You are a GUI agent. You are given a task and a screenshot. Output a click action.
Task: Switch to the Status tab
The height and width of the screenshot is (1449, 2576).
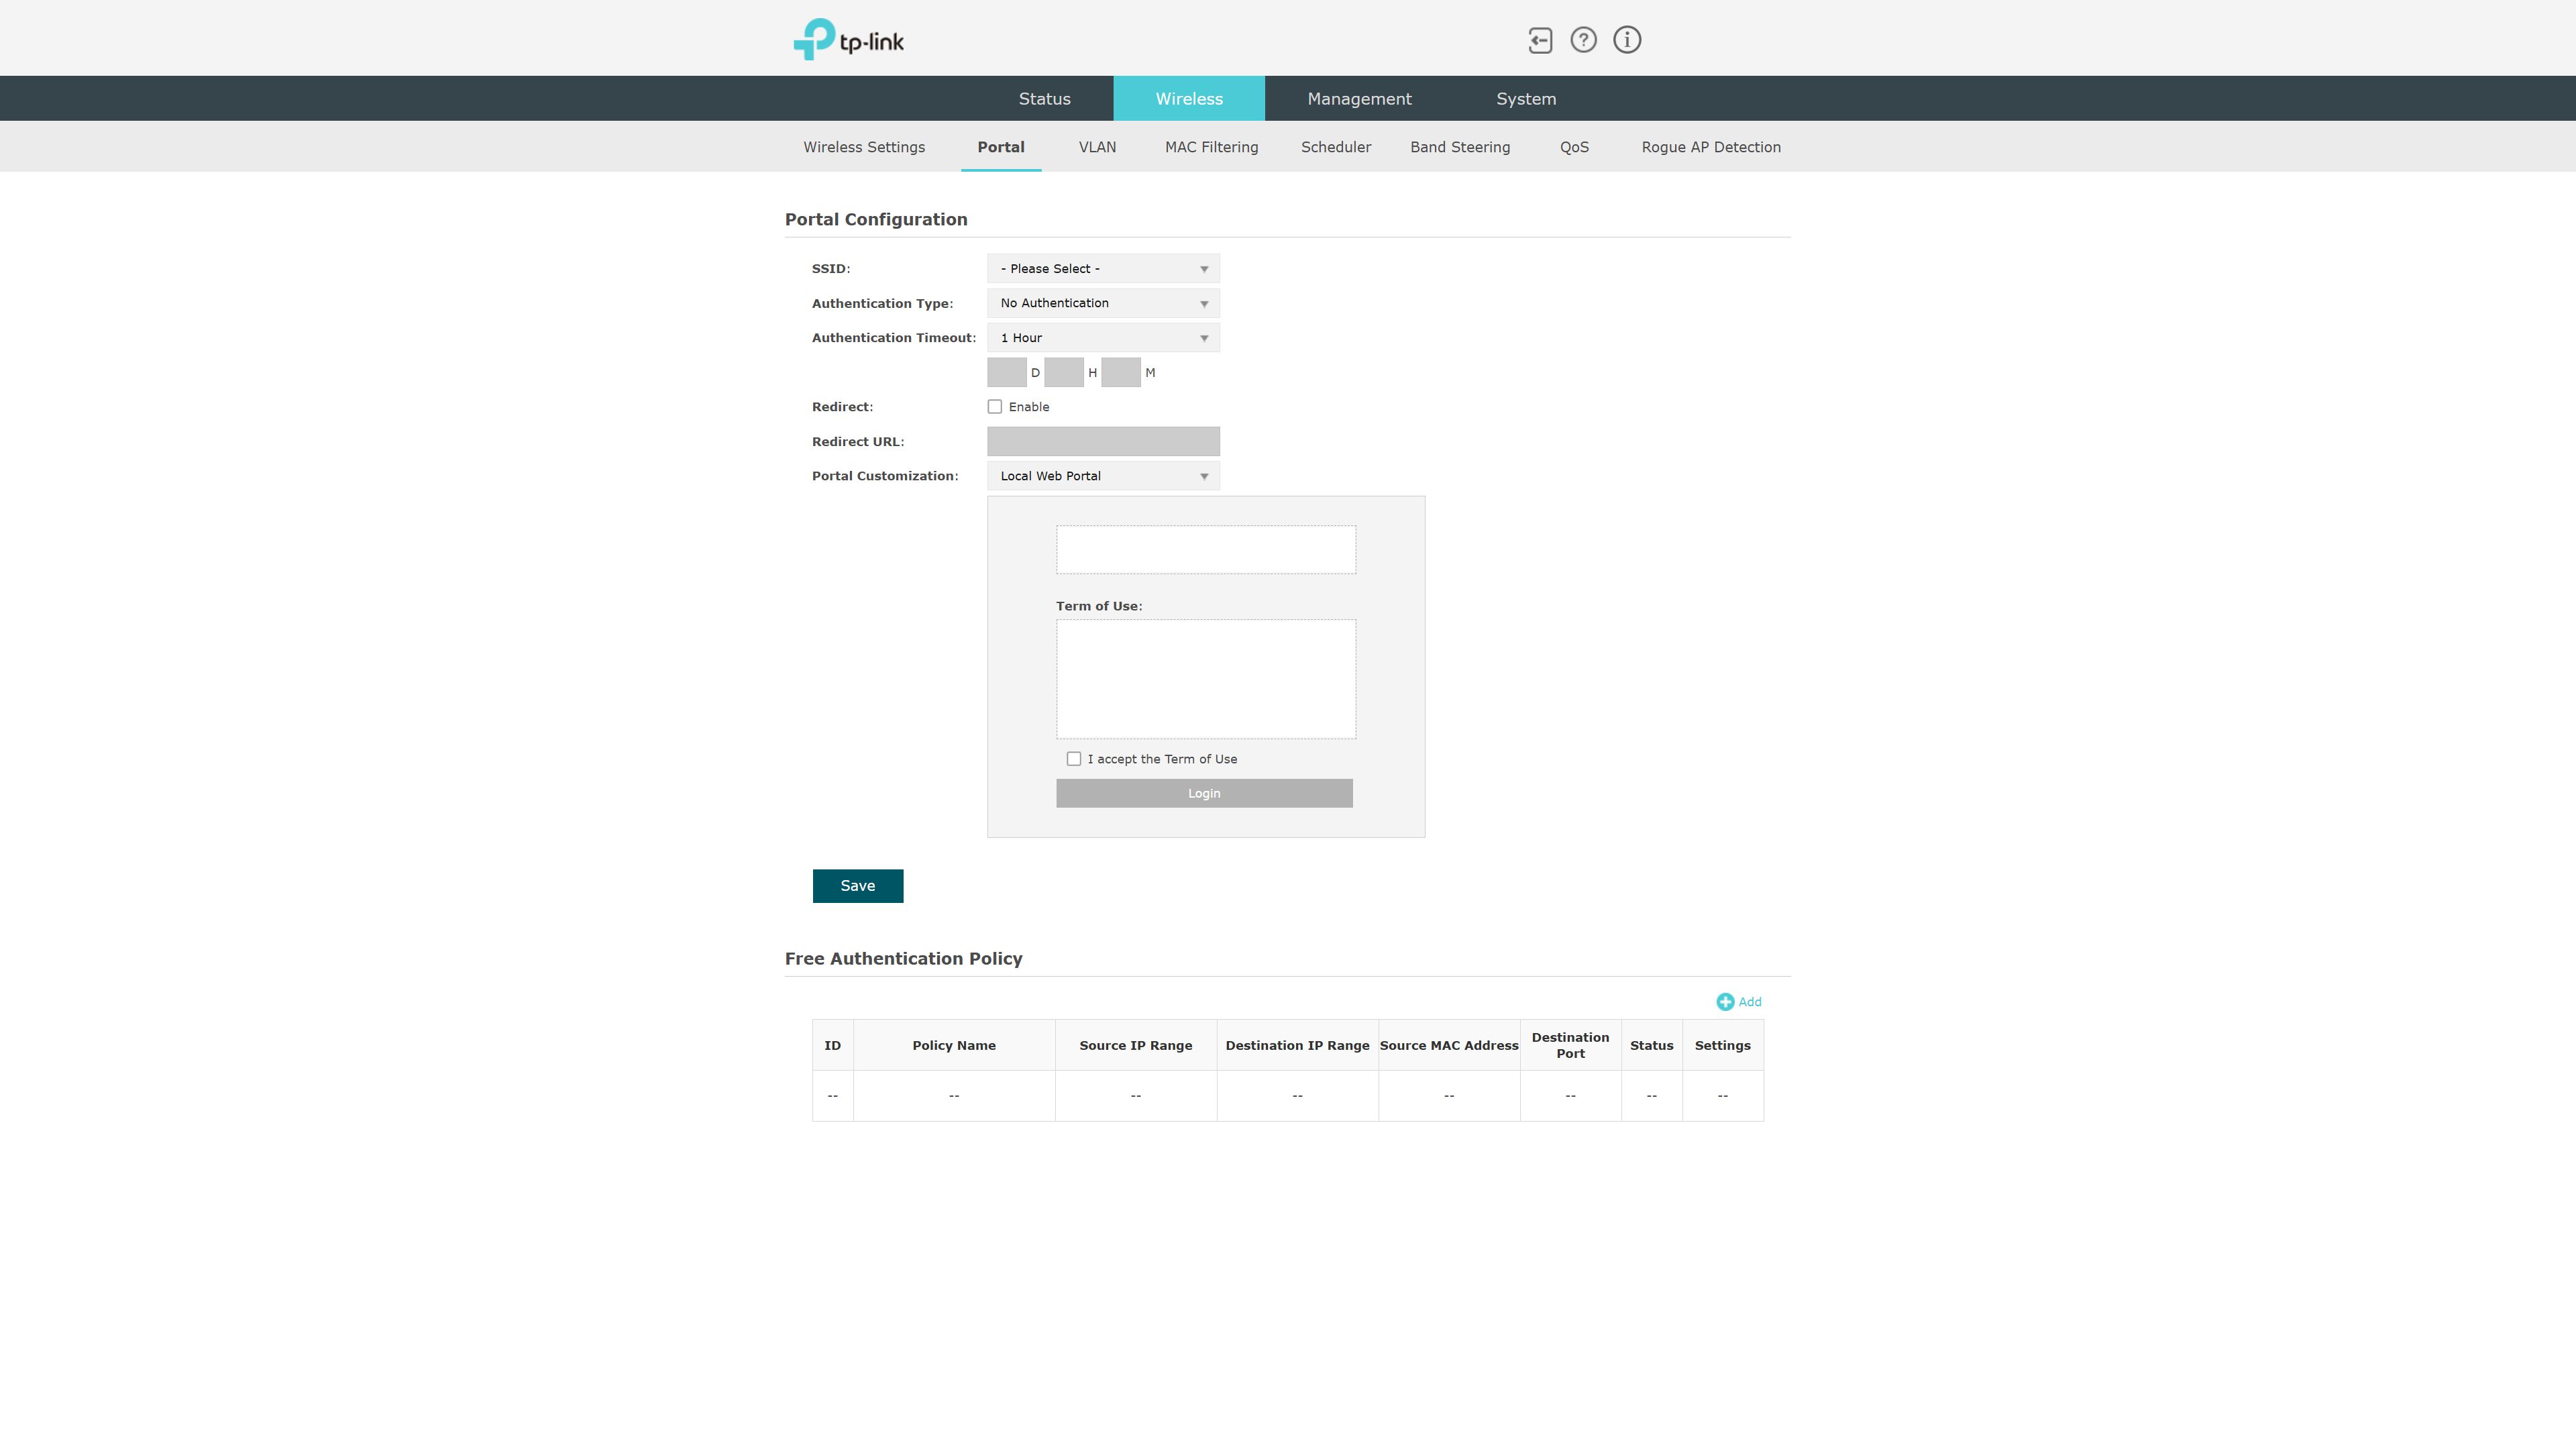pos(1044,99)
